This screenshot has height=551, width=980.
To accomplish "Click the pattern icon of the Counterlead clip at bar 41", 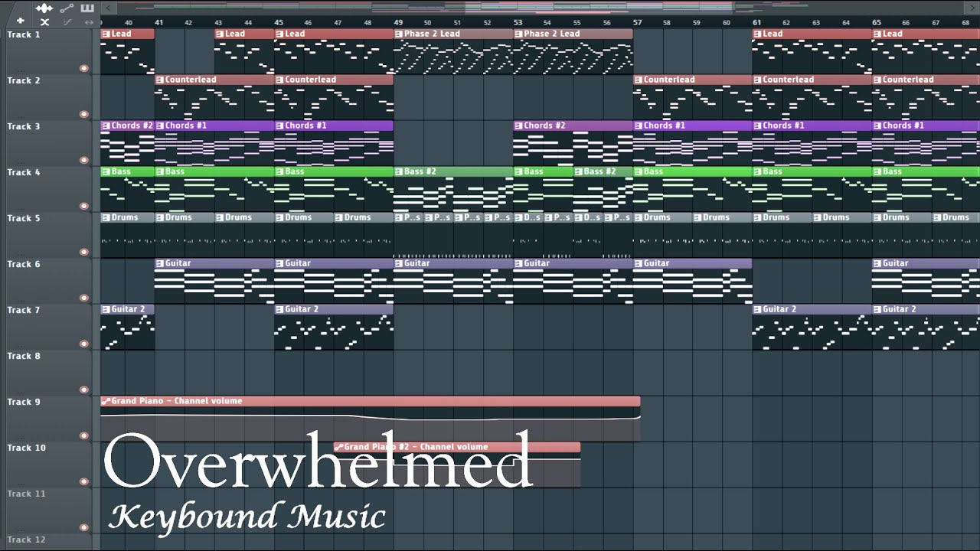I will pyautogui.click(x=160, y=80).
